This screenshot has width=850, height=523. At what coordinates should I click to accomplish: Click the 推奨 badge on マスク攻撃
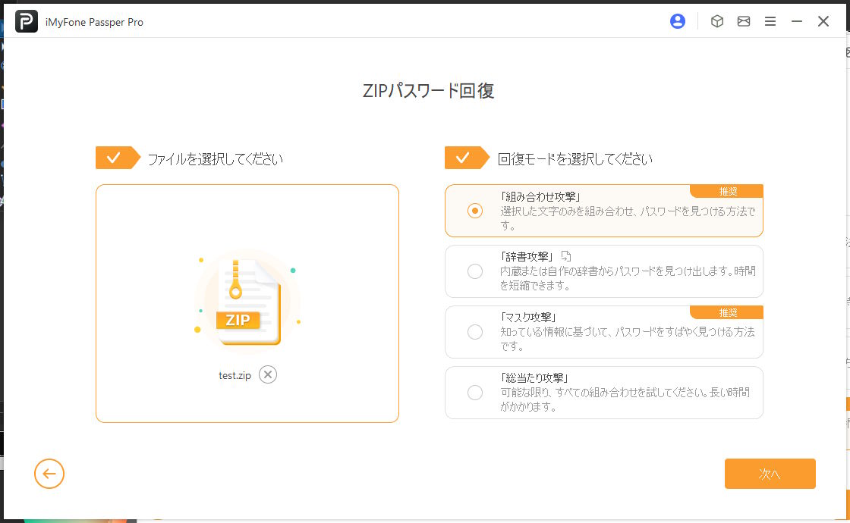pos(727,312)
